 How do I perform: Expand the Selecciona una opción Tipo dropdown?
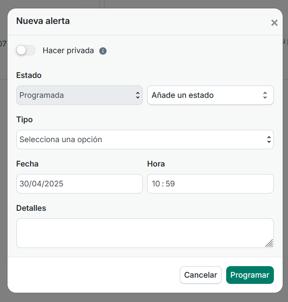point(145,139)
